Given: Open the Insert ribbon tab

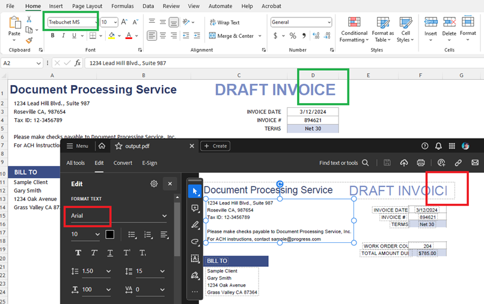Looking at the screenshot, I should [x=55, y=6].
